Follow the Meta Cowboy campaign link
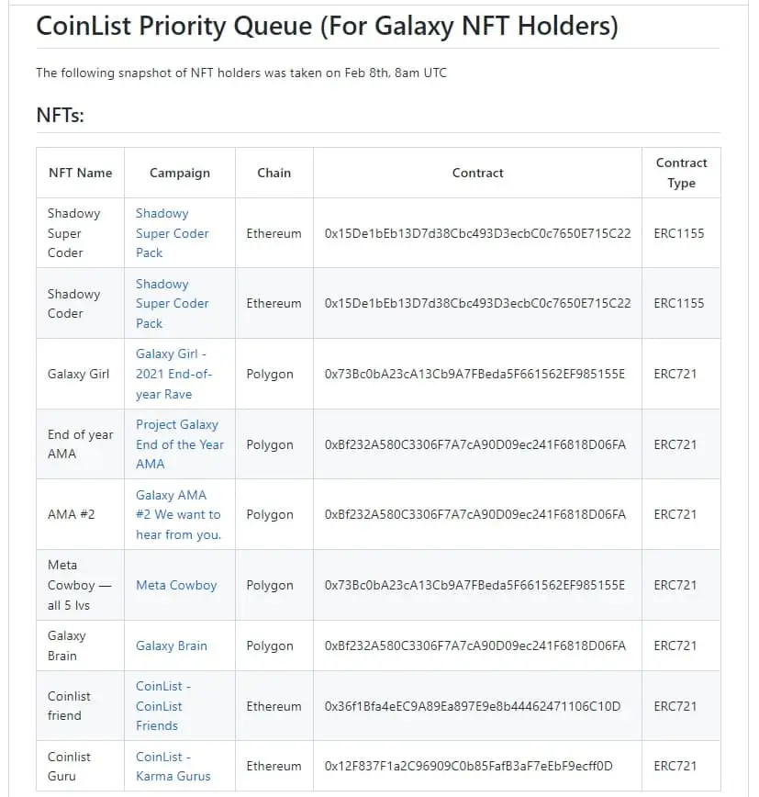Screen dimensions: 759x797 pos(176,585)
